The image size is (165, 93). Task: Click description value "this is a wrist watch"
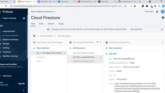coord(131,67)
